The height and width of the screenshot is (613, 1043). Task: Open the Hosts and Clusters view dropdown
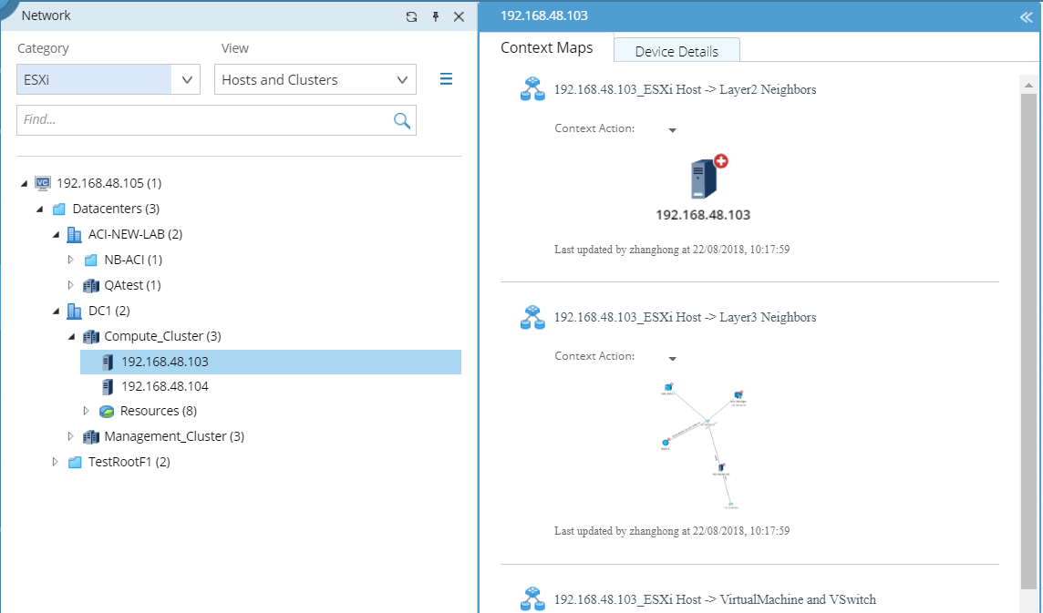(x=315, y=80)
